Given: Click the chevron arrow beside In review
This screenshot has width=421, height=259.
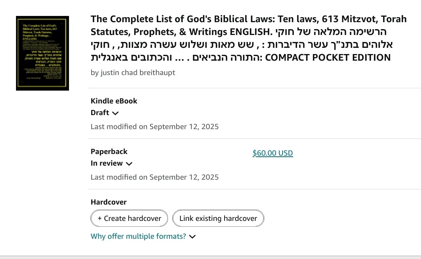Looking at the screenshot, I should coord(129,164).
